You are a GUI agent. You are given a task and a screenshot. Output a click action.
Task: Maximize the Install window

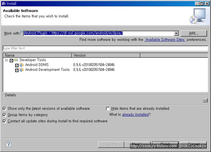click(202, 4)
